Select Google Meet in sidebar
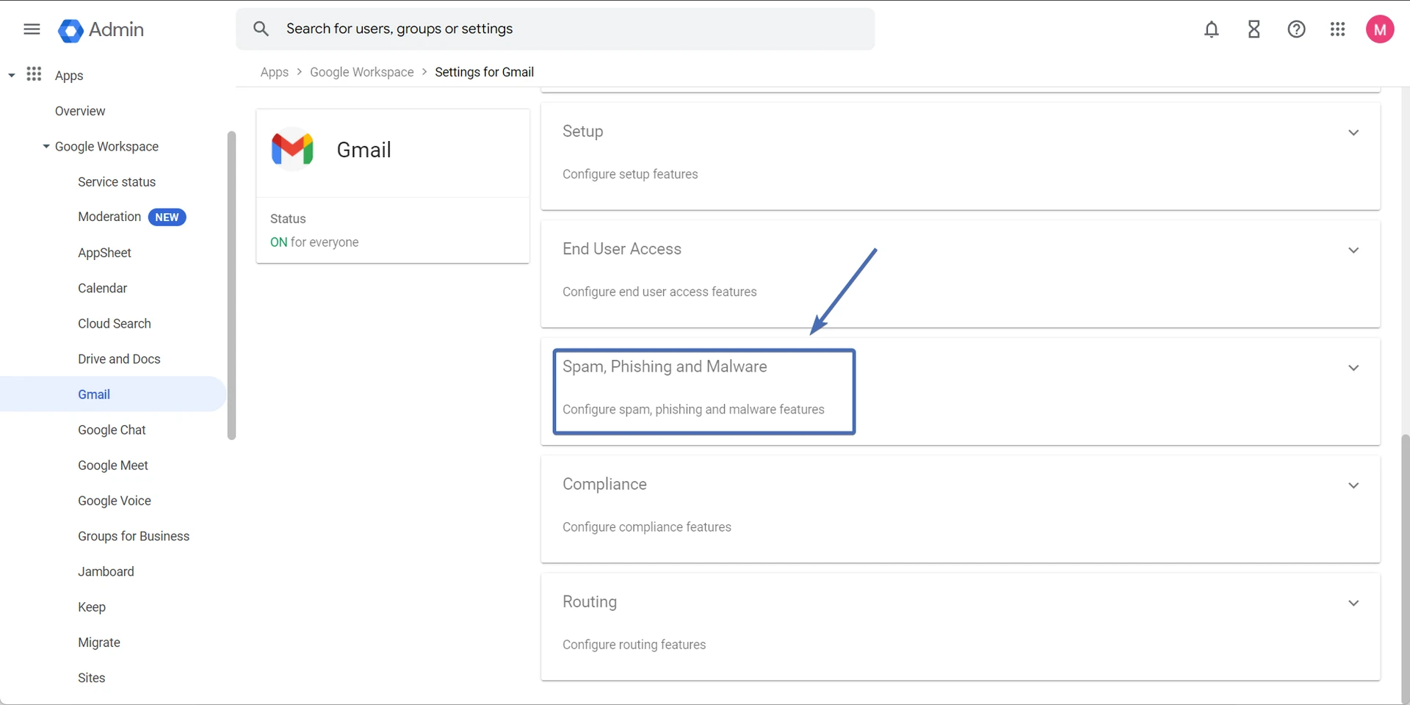The height and width of the screenshot is (705, 1410). point(113,466)
